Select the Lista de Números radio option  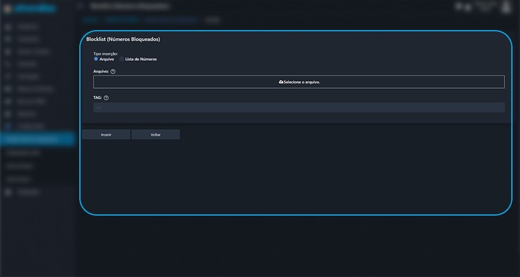click(x=122, y=59)
